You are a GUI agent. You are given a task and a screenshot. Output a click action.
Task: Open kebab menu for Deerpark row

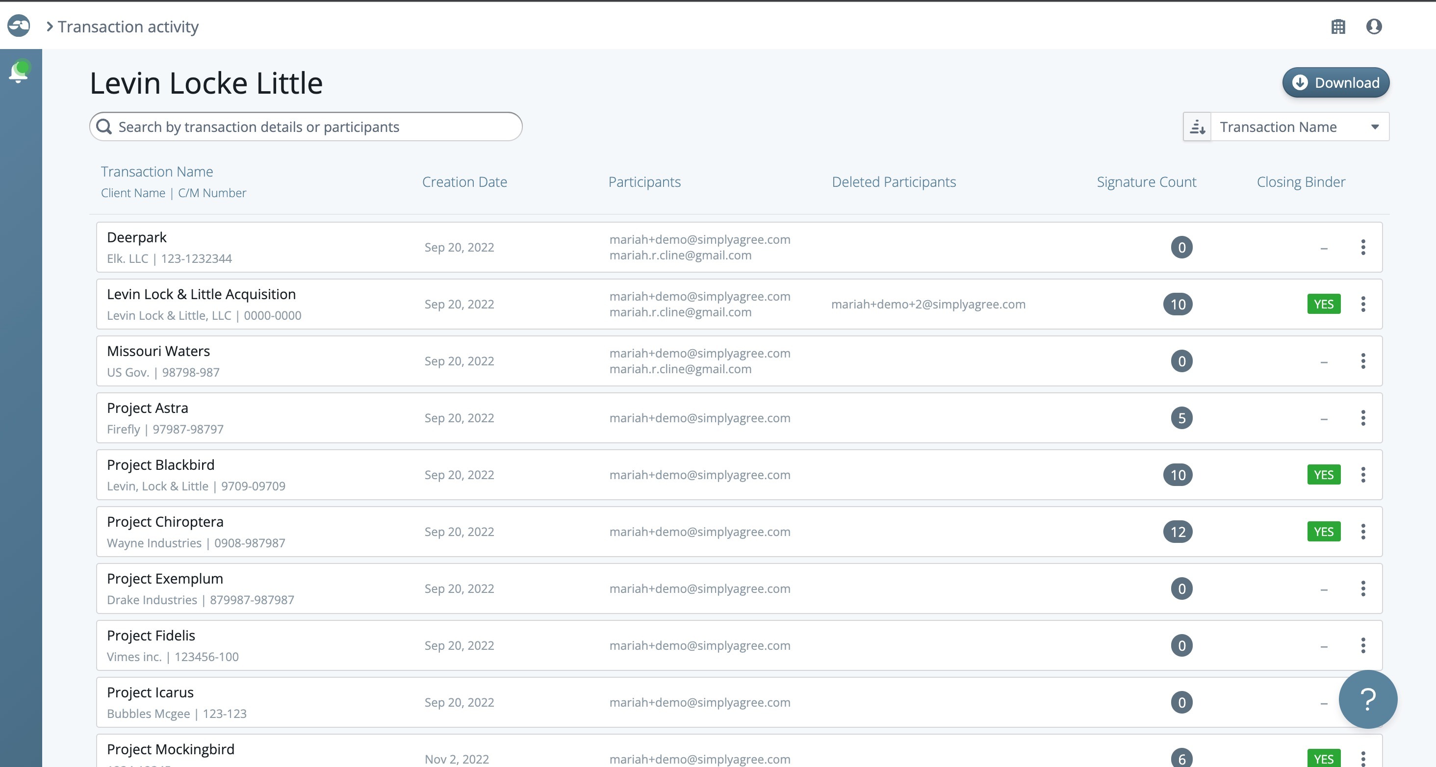point(1363,248)
